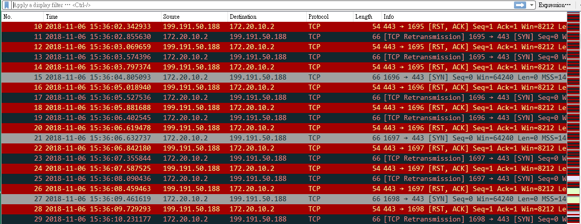Click source 172.20.10.2 in packet 29
This screenshot has height=224, width=581.
(x=185, y=219)
